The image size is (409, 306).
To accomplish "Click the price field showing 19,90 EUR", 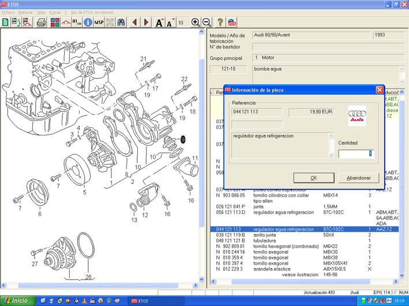I will (311, 112).
